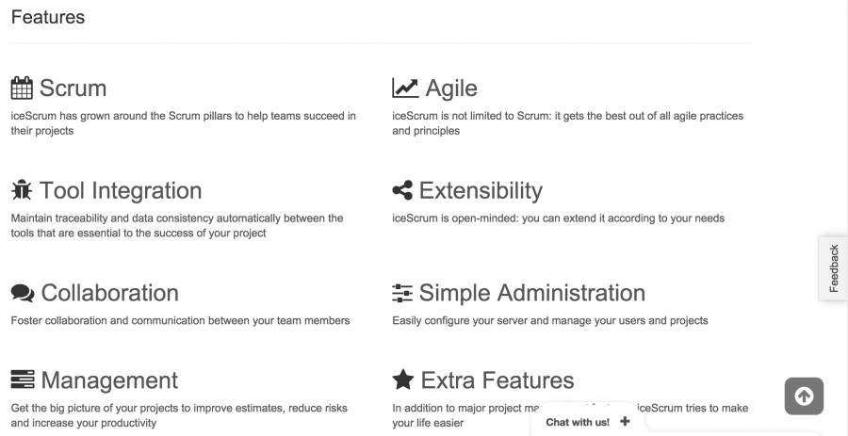848x436 pixels.
Task: Click the chat bubbles icon beside Collaboration
Action: (23, 293)
